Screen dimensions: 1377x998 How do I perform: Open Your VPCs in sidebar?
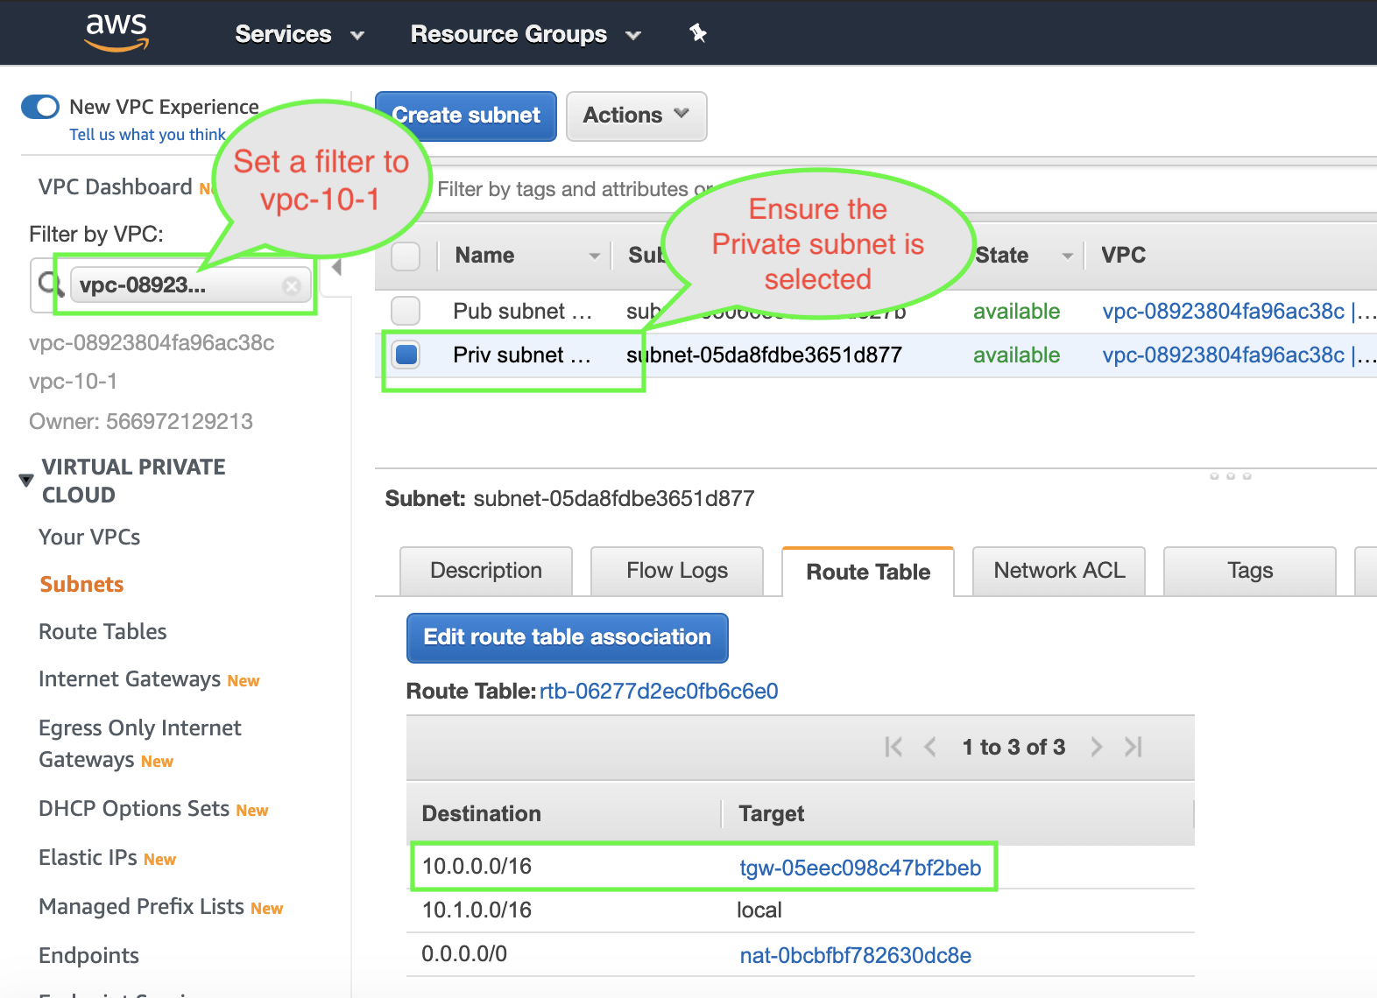coord(89,538)
